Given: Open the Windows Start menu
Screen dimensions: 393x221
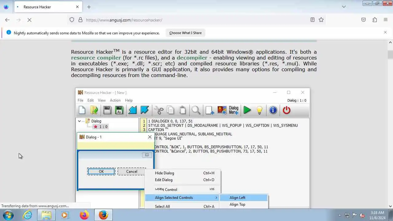Looking at the screenshot, I should click(8, 215).
